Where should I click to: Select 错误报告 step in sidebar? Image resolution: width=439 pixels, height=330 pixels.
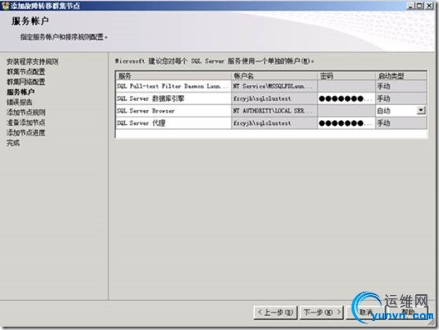[x=19, y=102]
